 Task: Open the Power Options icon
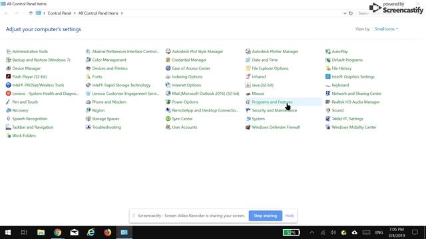click(168, 102)
